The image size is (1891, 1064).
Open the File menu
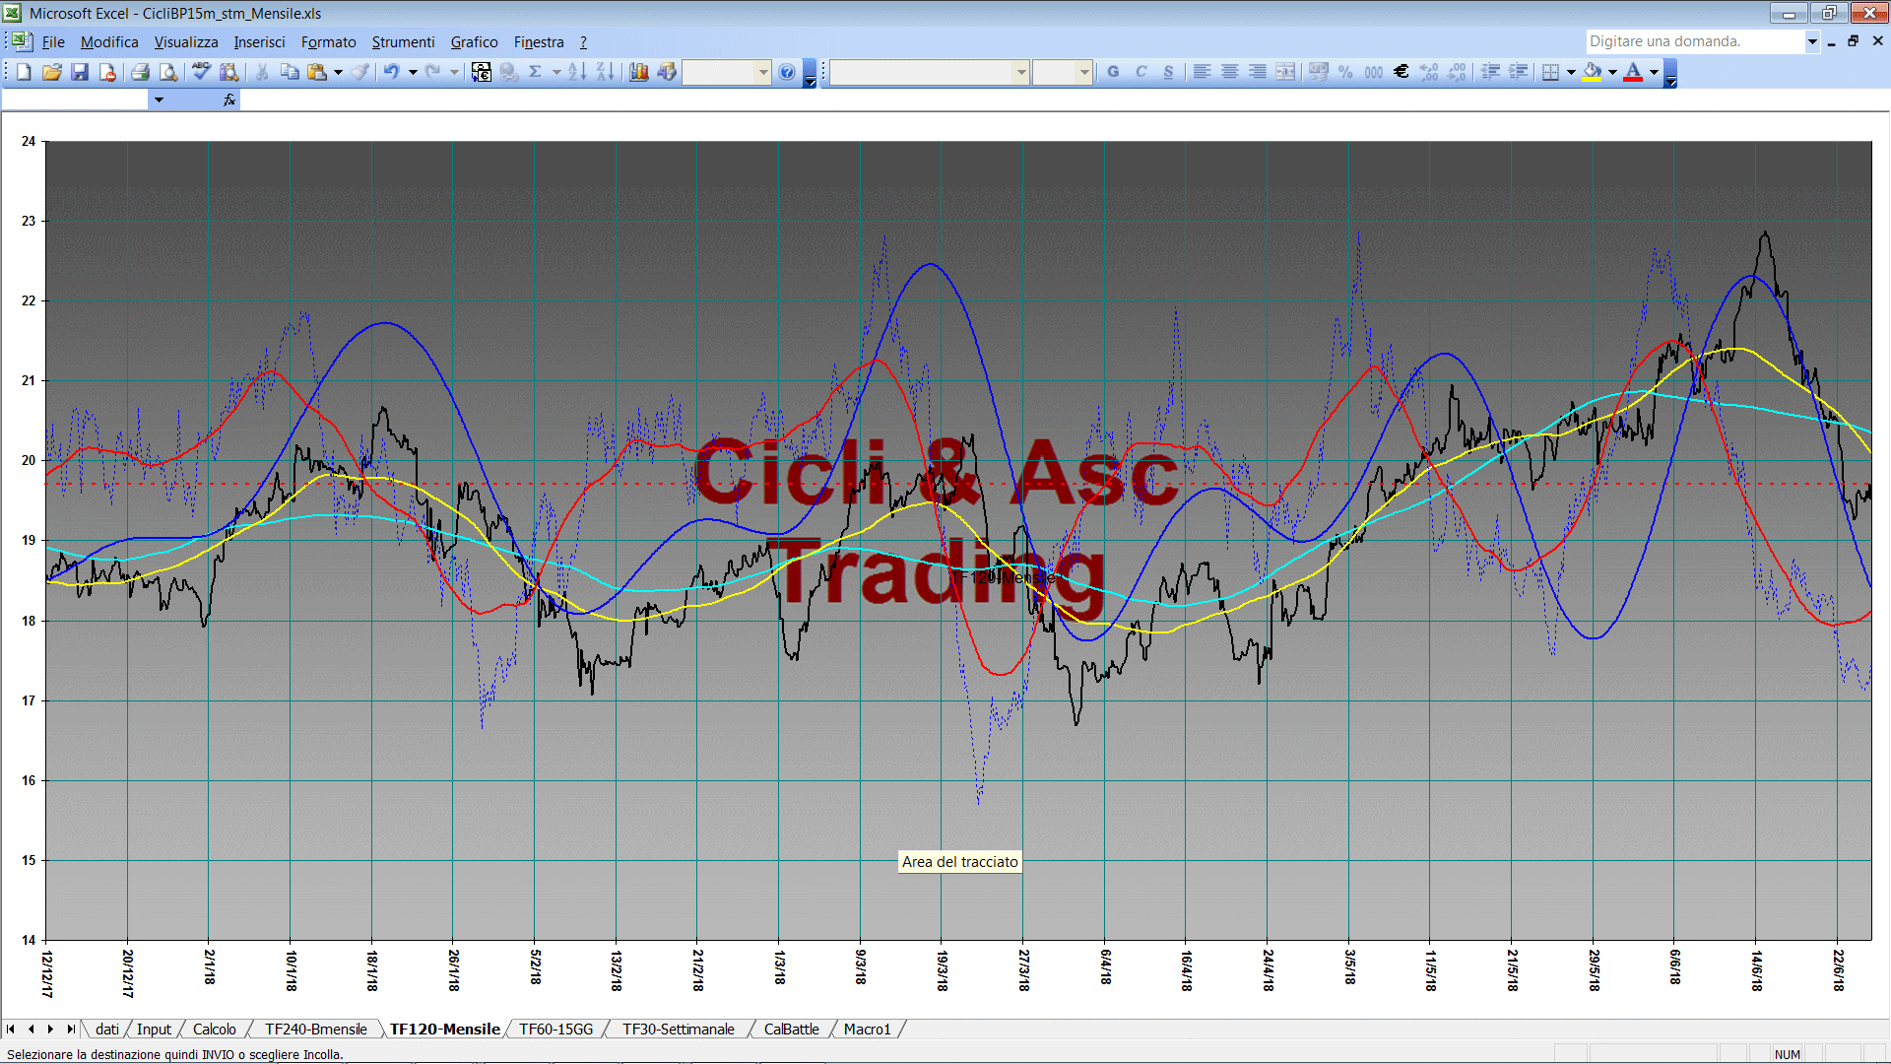pos(53,41)
